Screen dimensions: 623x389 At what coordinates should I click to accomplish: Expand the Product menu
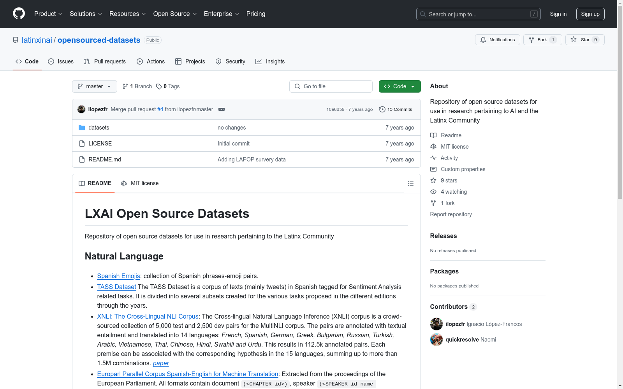click(48, 14)
